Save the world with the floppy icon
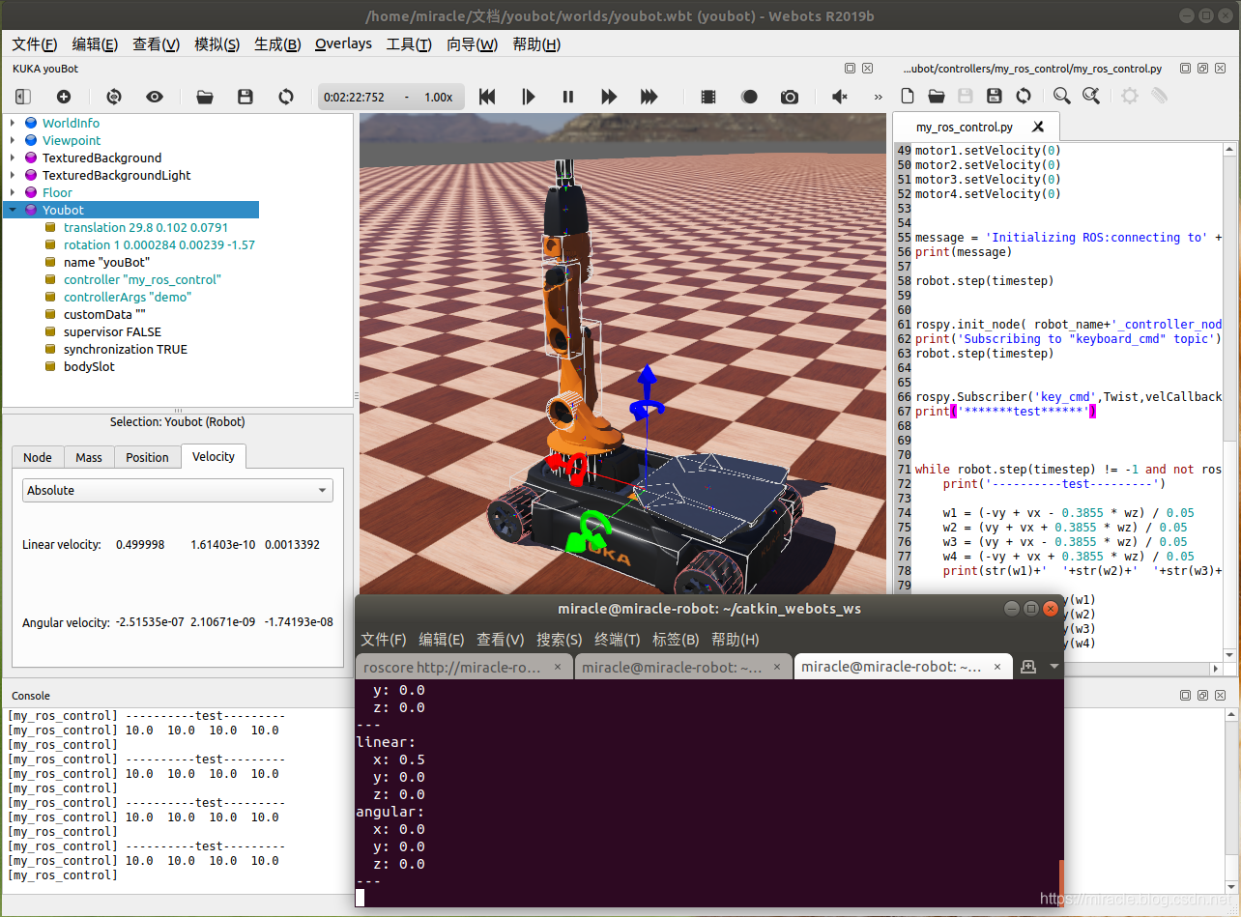Screen dimensions: 1241x917 click(245, 97)
